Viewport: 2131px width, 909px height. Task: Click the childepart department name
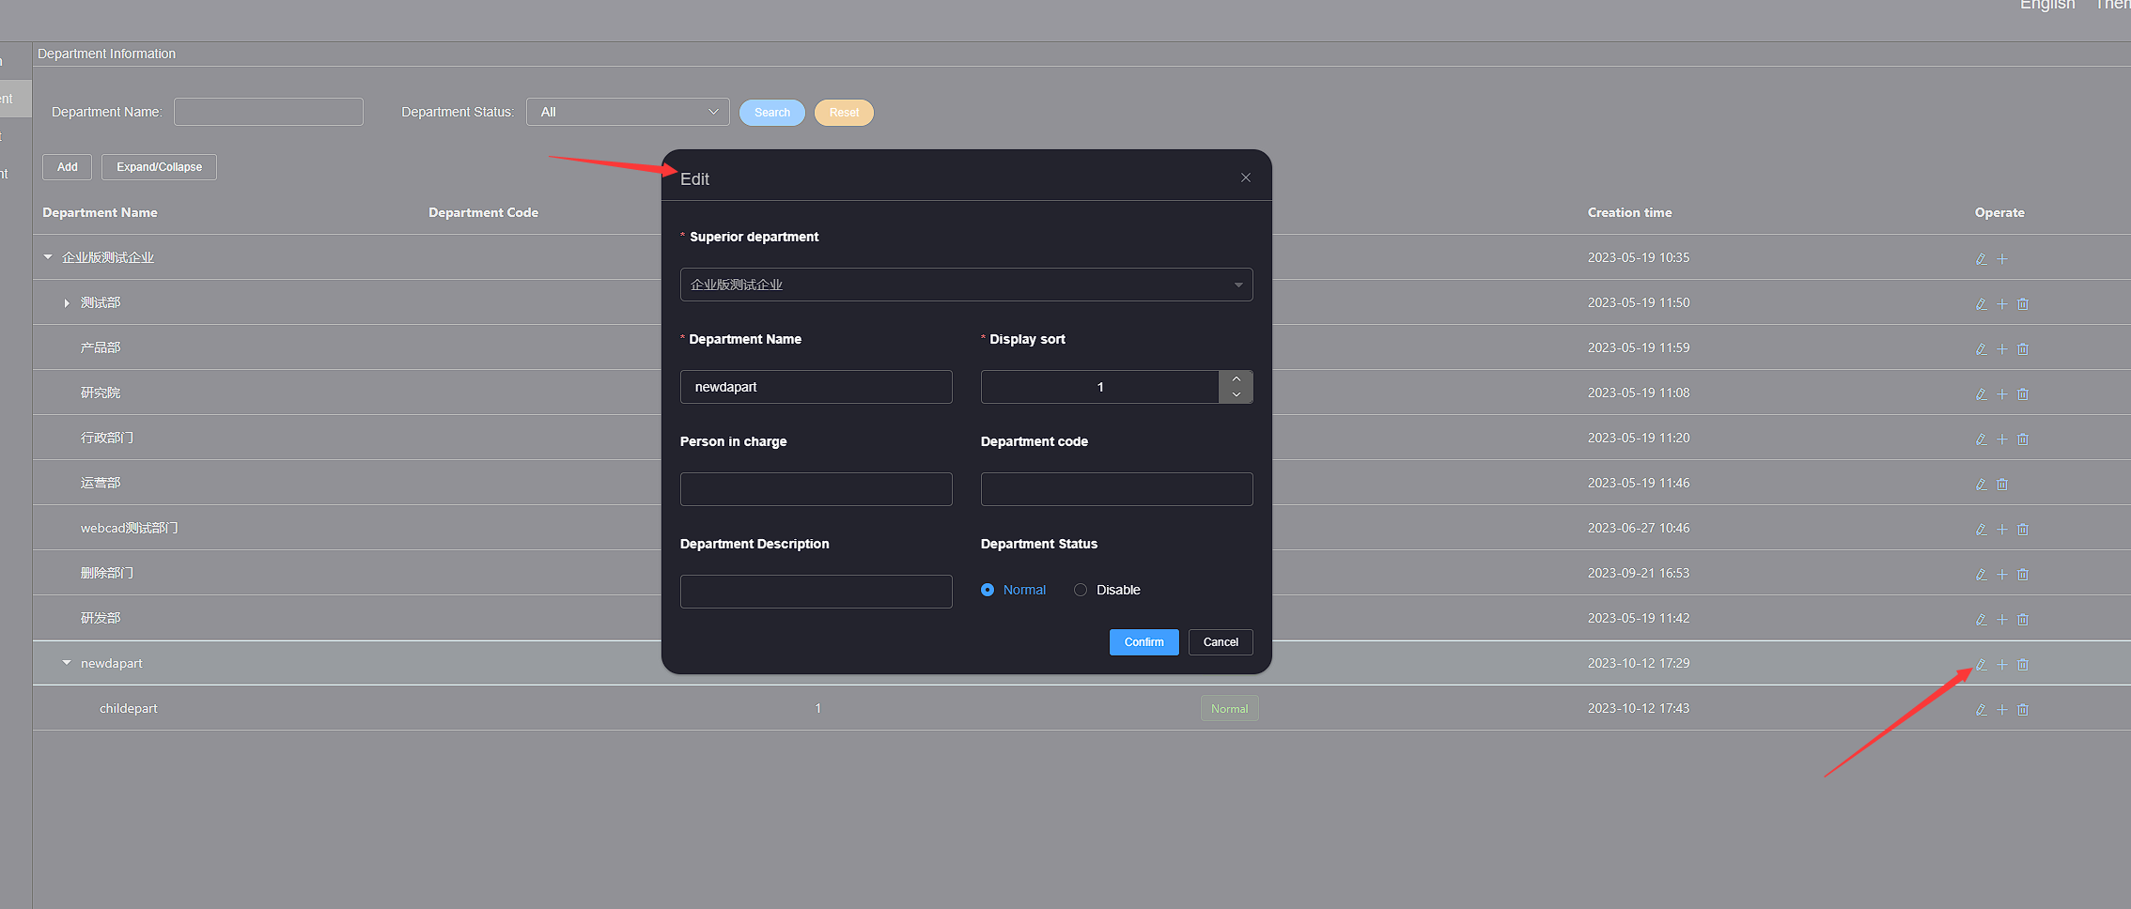(x=129, y=708)
